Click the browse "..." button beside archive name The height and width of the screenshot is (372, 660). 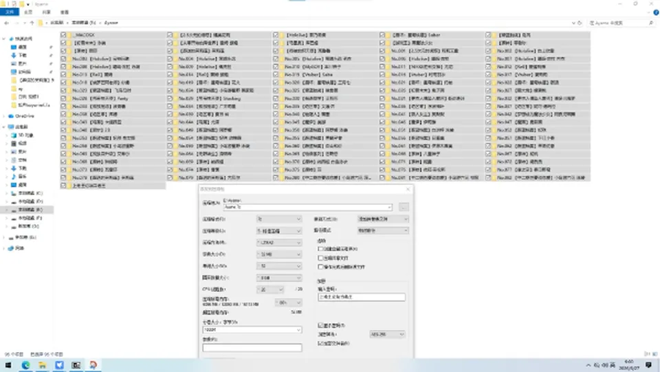coord(404,207)
